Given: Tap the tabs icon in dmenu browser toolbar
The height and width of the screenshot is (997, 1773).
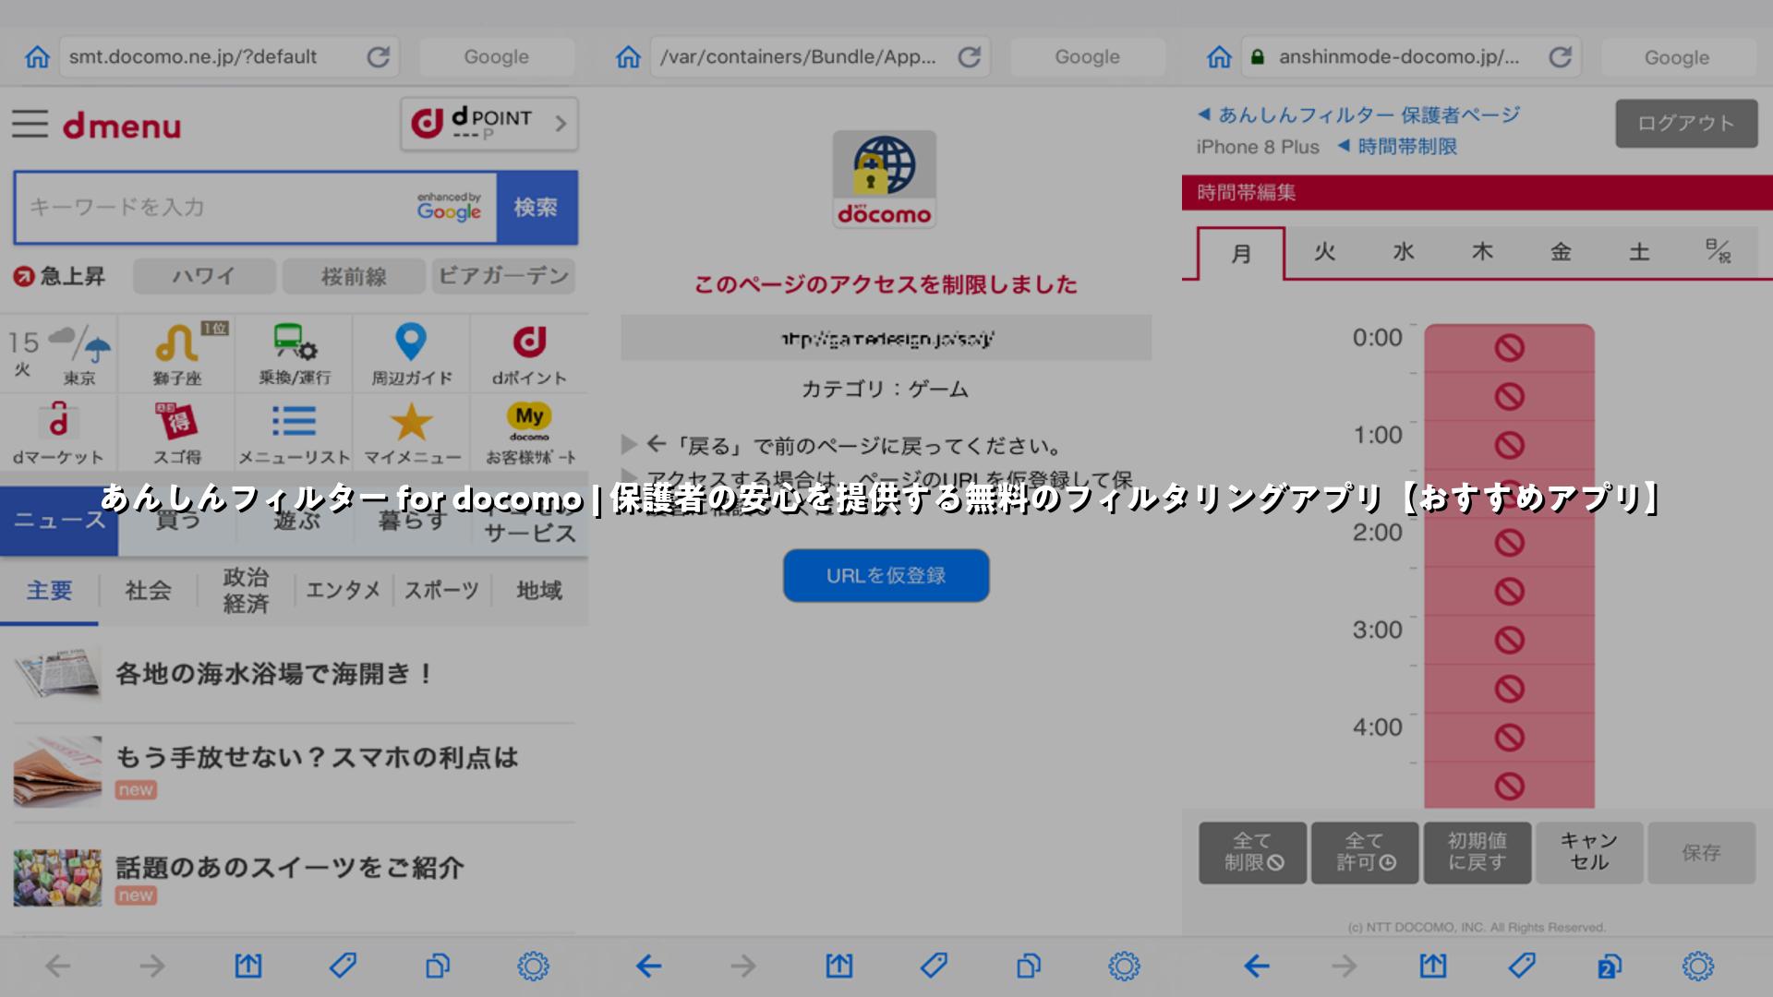Looking at the screenshot, I should (438, 966).
